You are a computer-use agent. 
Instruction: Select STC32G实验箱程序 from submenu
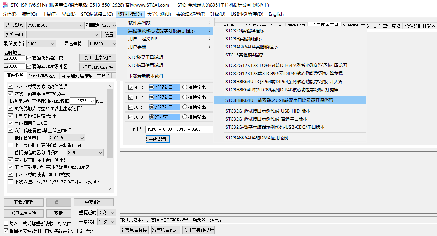click(x=290, y=30)
